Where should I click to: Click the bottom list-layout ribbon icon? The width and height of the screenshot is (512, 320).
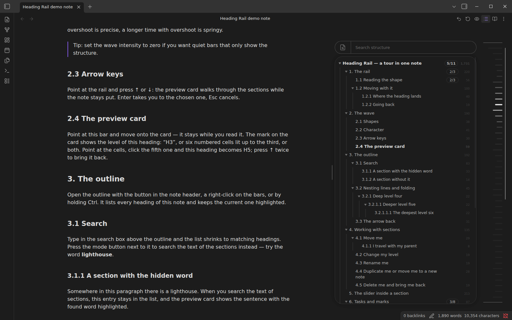pos(7,81)
